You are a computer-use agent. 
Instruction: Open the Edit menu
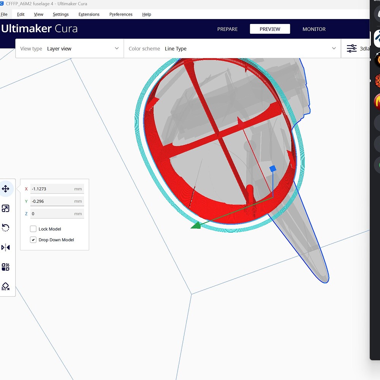click(x=21, y=14)
